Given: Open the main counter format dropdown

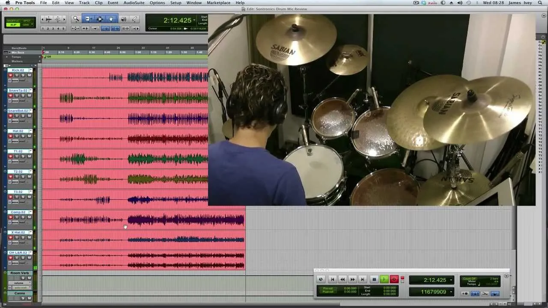Looking at the screenshot, I should pos(194,20).
